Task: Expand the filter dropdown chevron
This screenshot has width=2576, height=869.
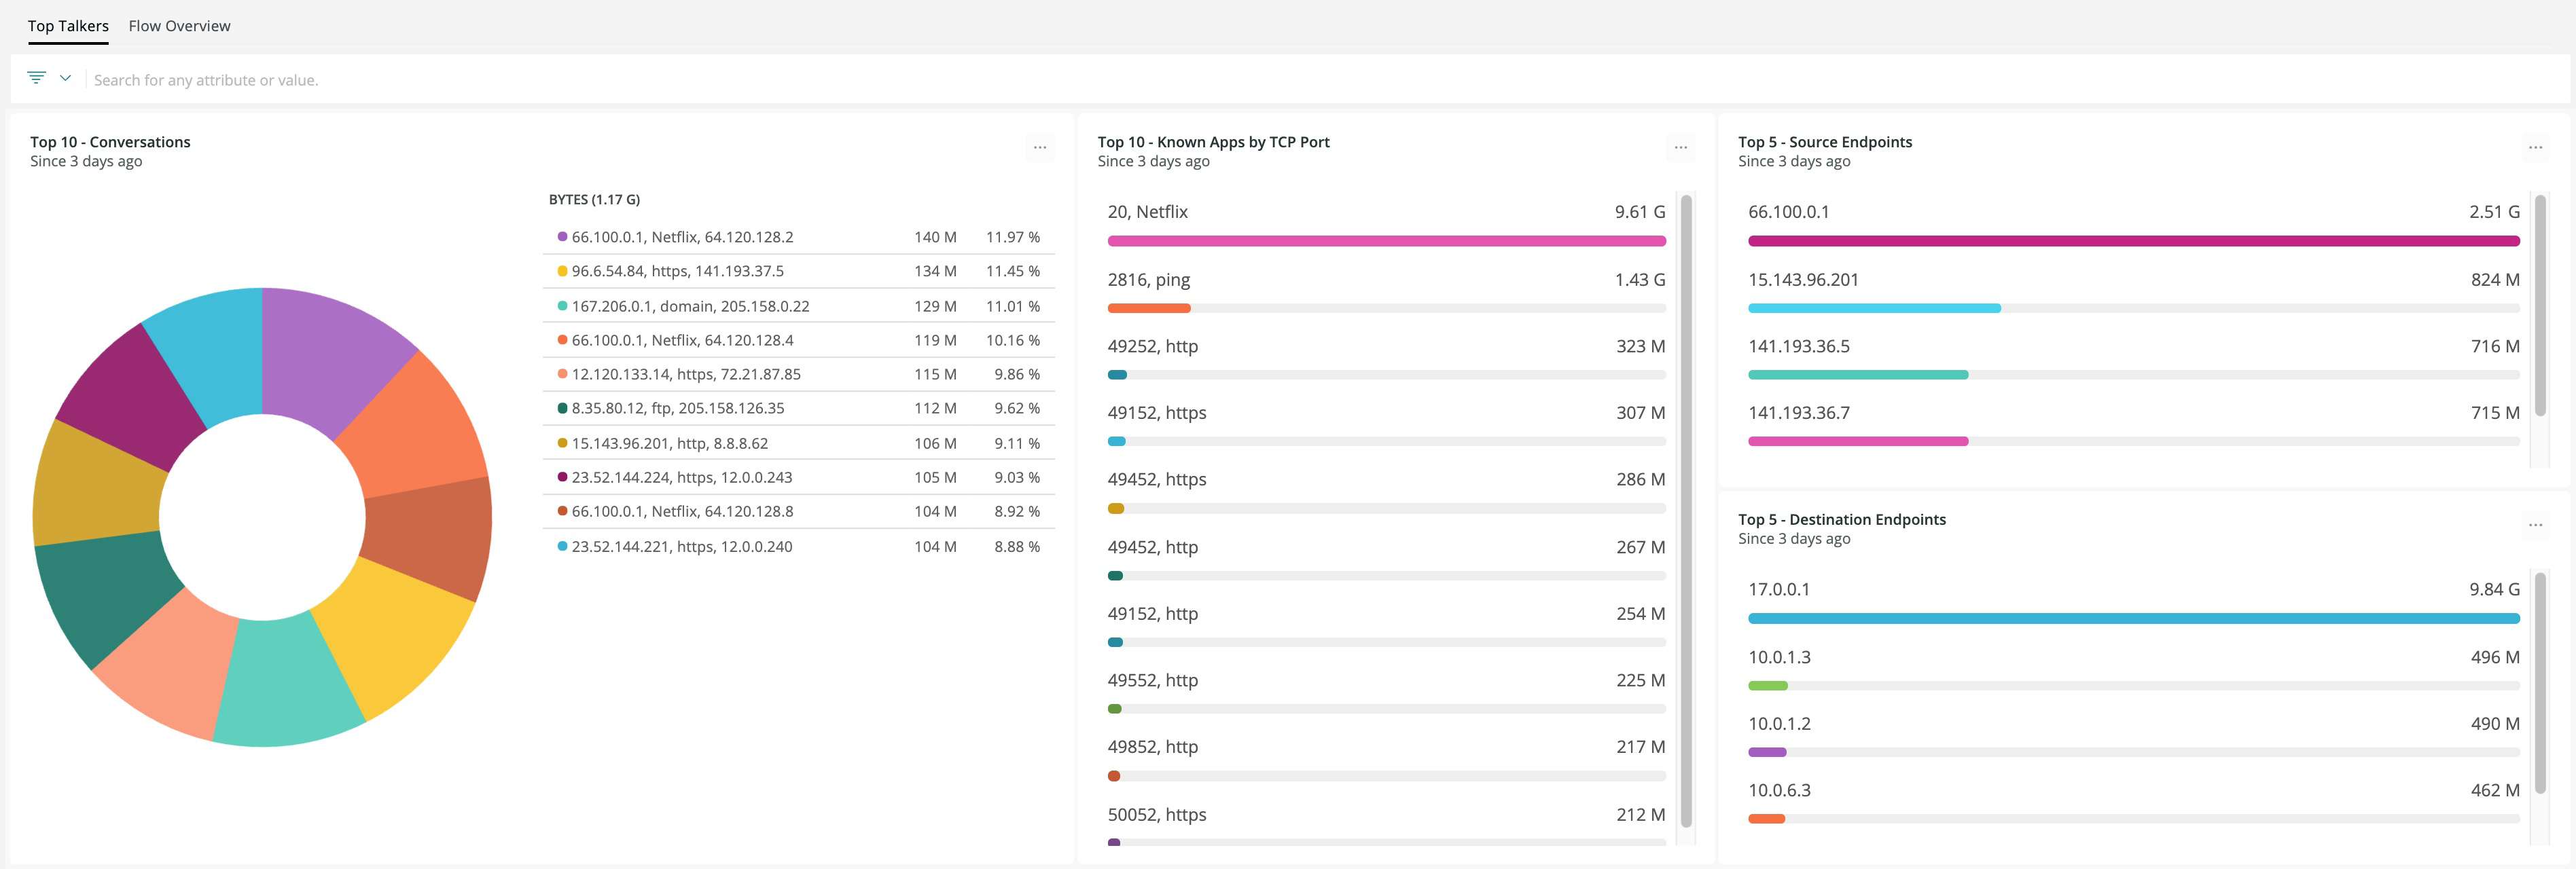Action: pyautogui.click(x=65, y=78)
